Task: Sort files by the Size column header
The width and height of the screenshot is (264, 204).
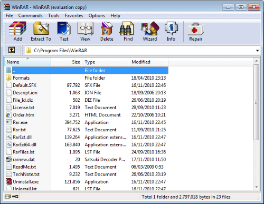Action: 67,62
